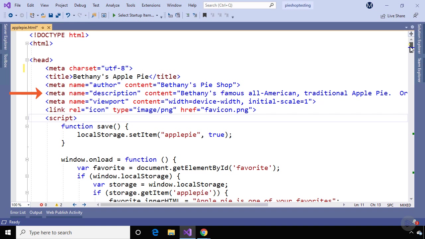Collapse the save function outline
Image resolution: width=425 pixels, height=239 pixels.
(27, 126)
